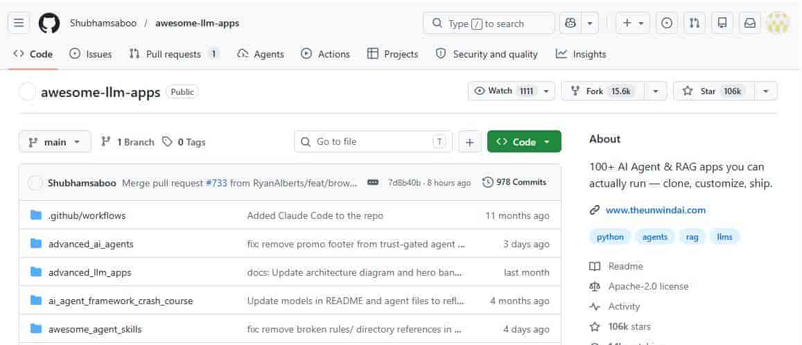This screenshot has height=345, width=802.
Task: Open the hamburger navigation menu
Action: click(x=19, y=23)
